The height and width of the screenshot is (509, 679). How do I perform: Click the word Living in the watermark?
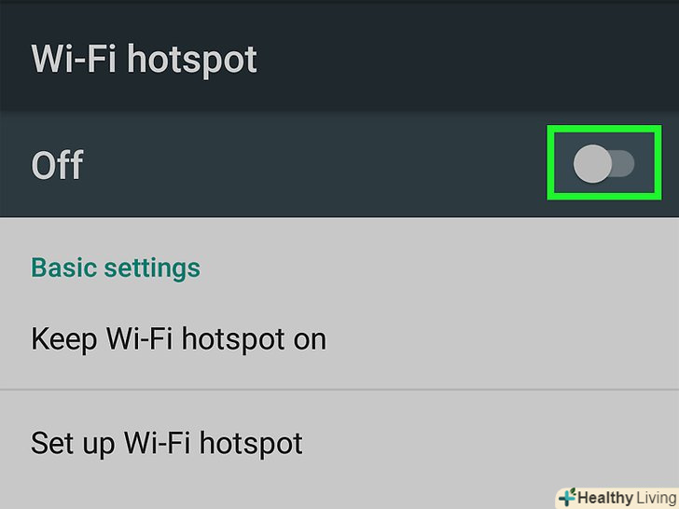coord(656,498)
